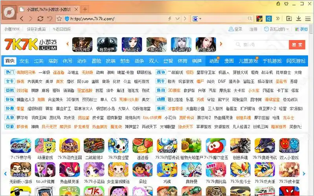
Task: Click the orange left arrow beside featured games
Action: tap(68, 44)
